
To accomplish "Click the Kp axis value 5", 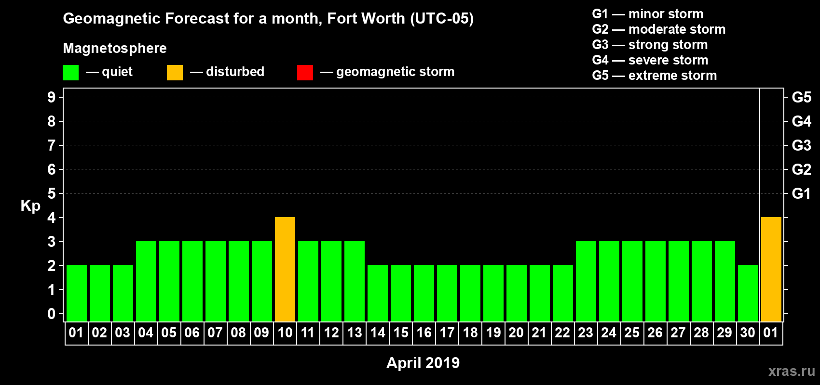I will coord(52,193).
